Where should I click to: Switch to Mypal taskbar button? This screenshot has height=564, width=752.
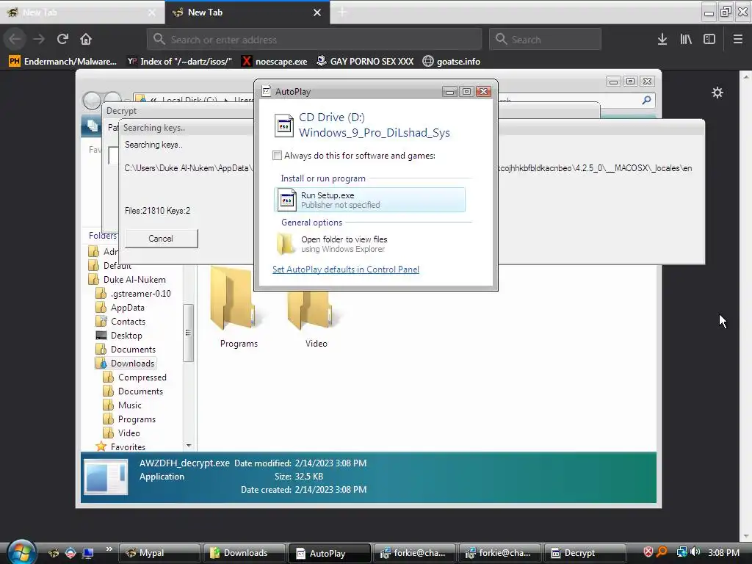[x=159, y=553]
